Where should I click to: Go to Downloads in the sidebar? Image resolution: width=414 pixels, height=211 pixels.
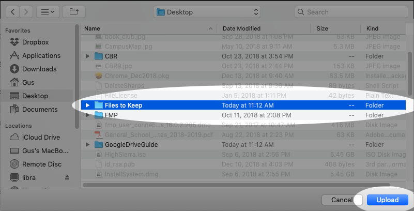[39, 69]
